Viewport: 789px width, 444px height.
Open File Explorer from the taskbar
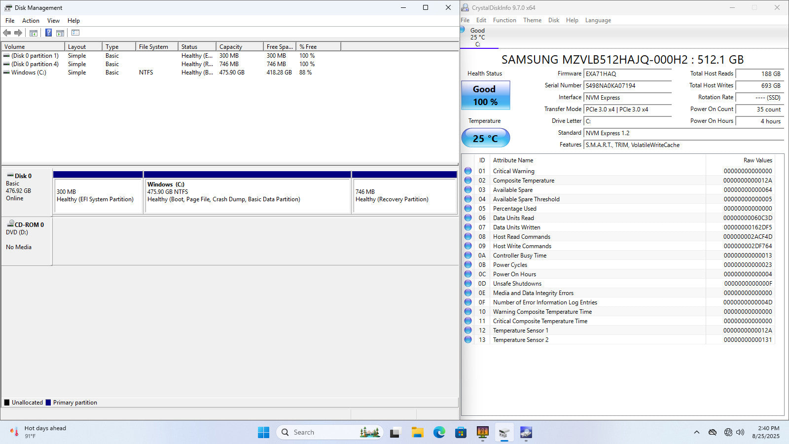coord(418,433)
